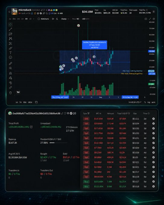Viewport: 164px width, 205px height.
Task: Click the wallet address 0xa0686afb77ed…
Action: pyautogui.click(x=36, y=113)
